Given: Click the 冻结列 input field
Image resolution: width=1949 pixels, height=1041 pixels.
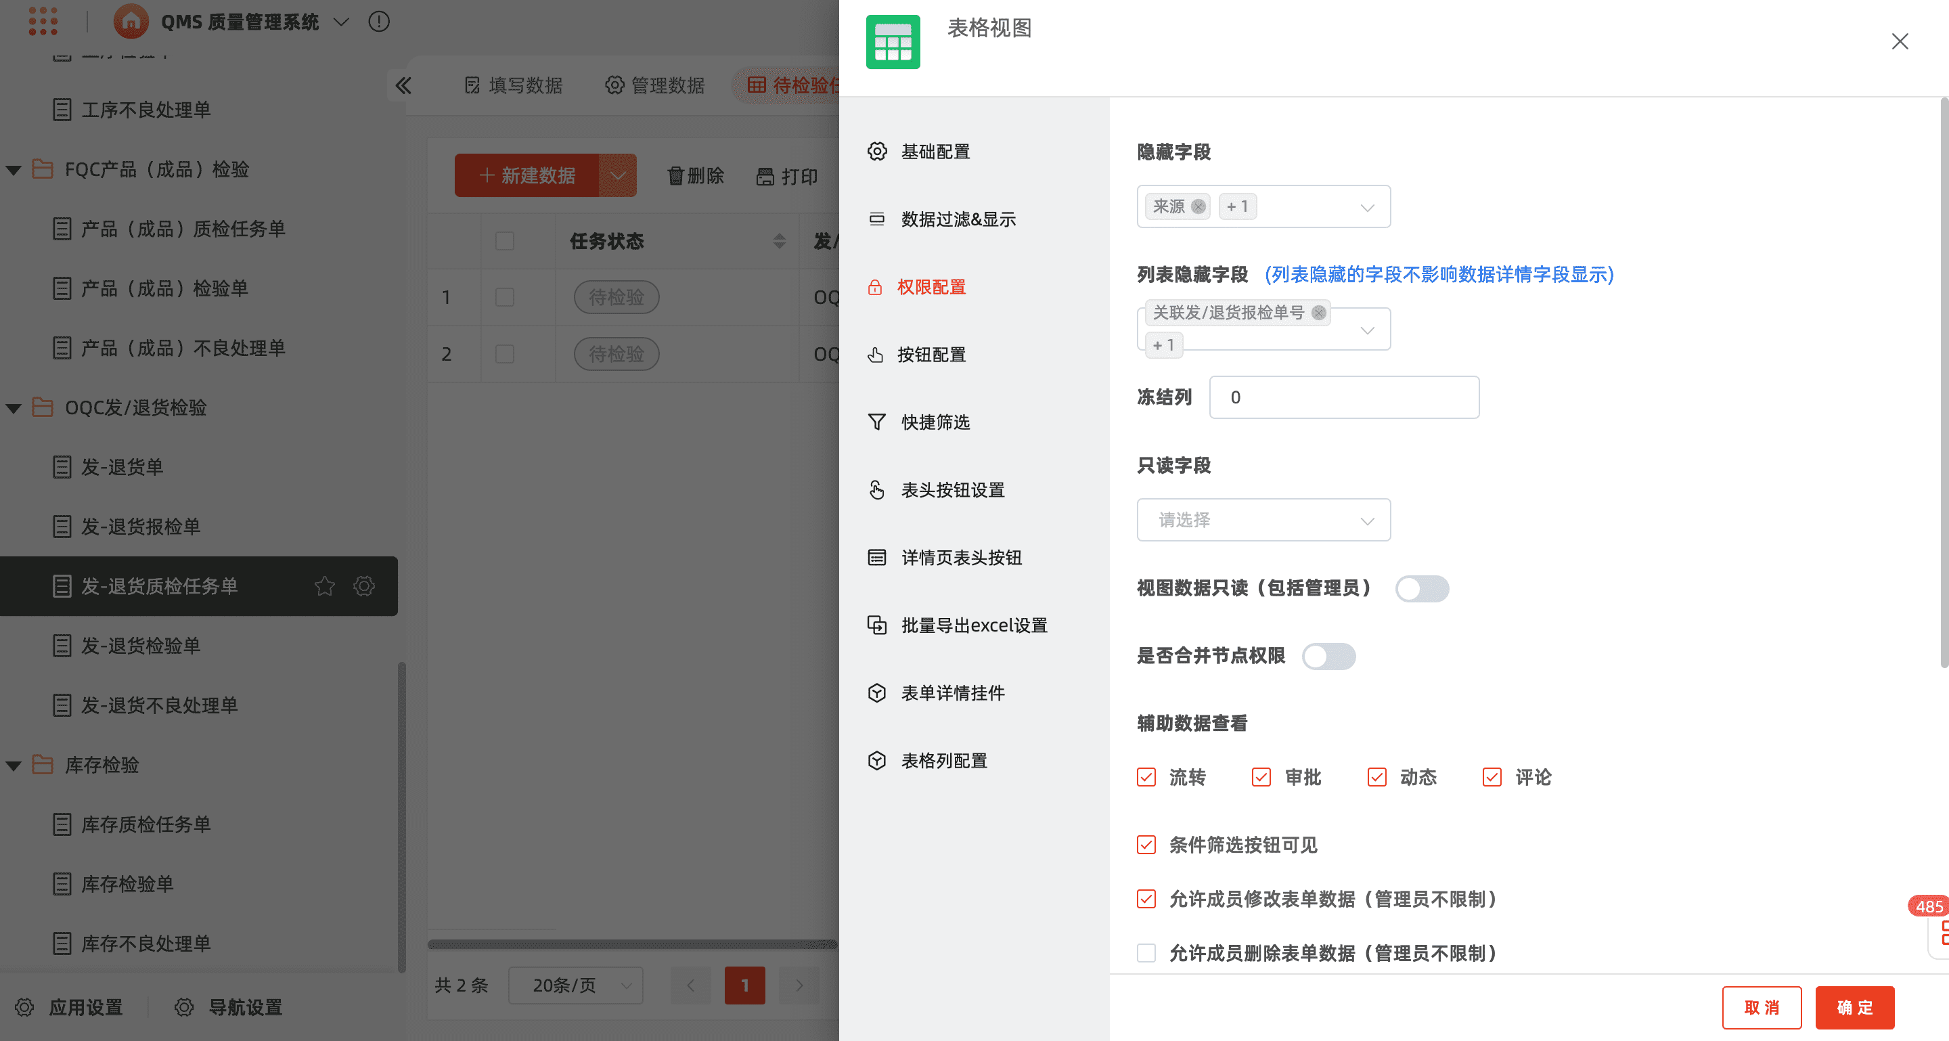Looking at the screenshot, I should click(x=1344, y=397).
